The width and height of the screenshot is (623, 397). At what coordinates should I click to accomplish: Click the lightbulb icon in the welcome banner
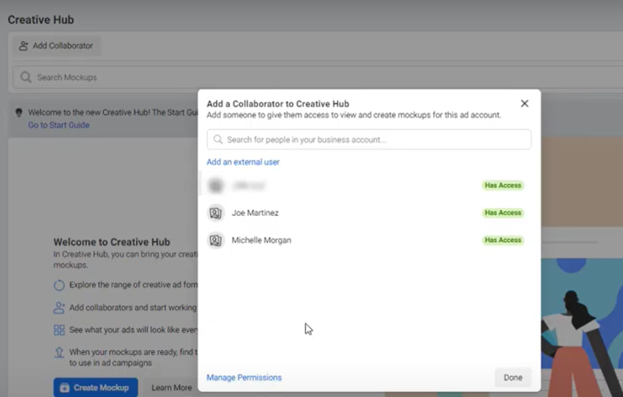click(x=19, y=113)
